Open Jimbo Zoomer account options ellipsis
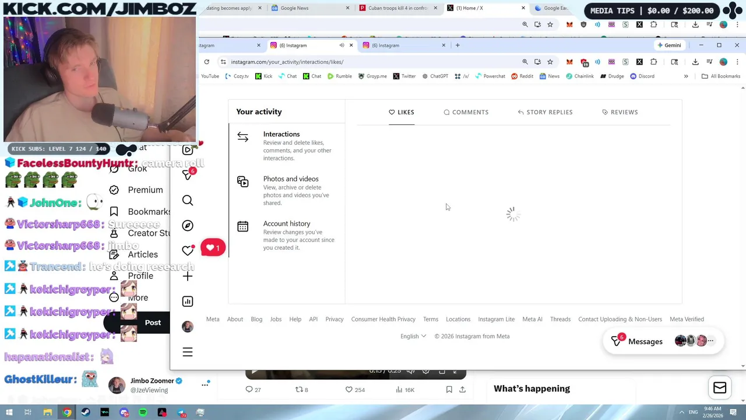 click(205, 384)
